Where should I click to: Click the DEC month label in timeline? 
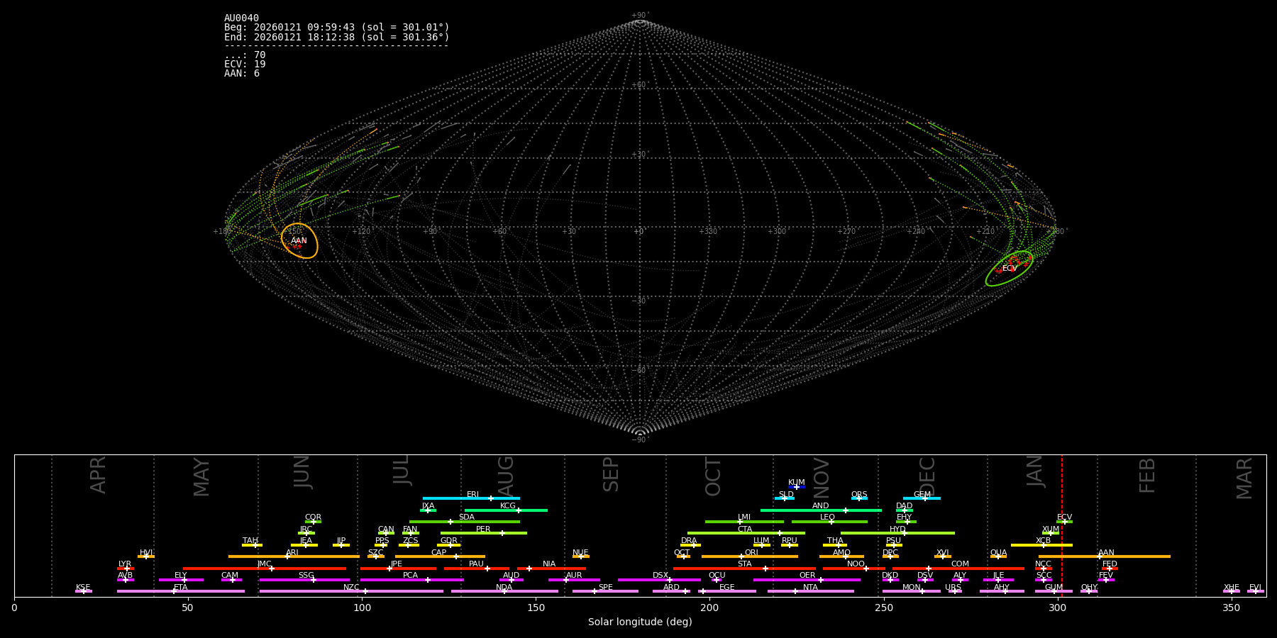(928, 476)
